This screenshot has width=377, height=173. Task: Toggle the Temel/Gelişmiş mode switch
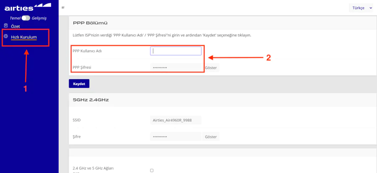[x=26, y=18]
